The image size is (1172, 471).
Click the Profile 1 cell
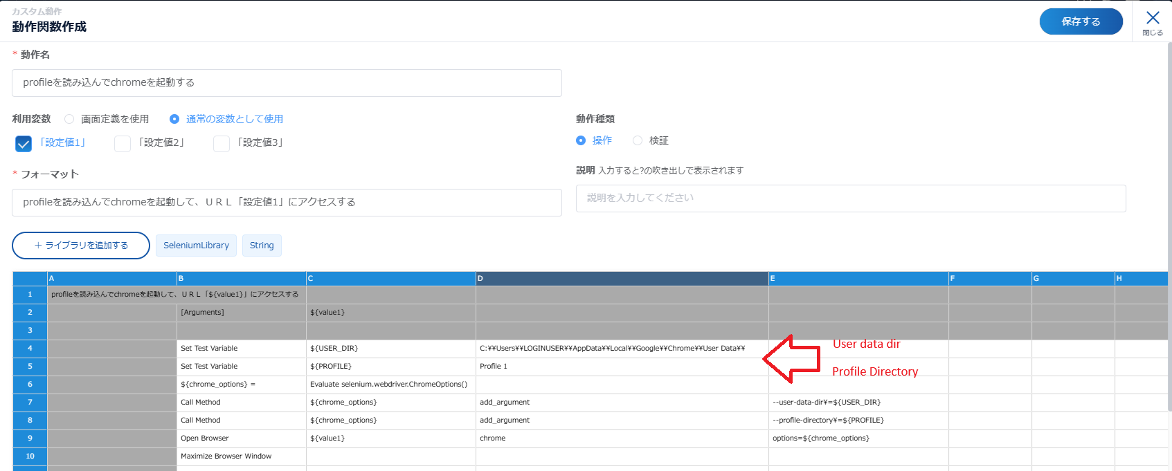tap(622, 367)
